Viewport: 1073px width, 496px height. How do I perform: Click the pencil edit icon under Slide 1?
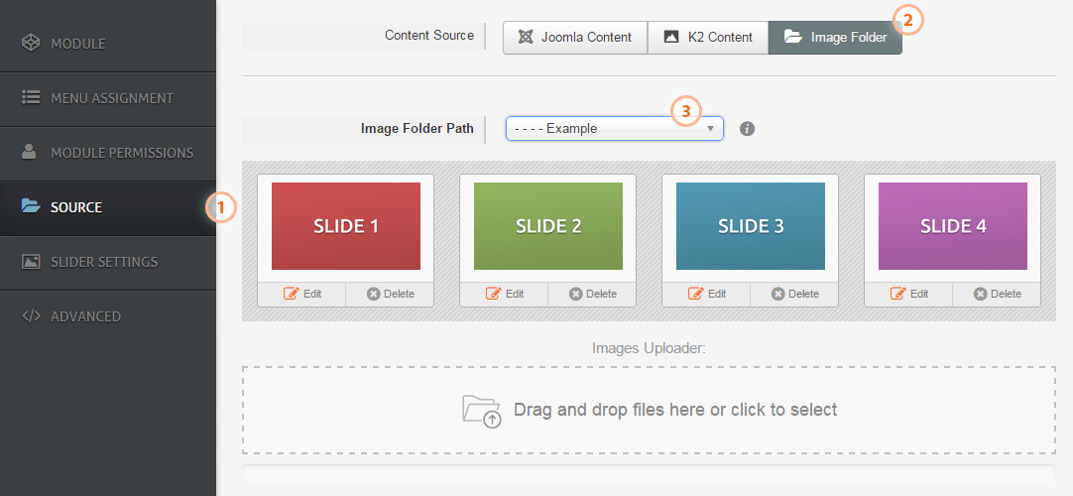tap(292, 294)
